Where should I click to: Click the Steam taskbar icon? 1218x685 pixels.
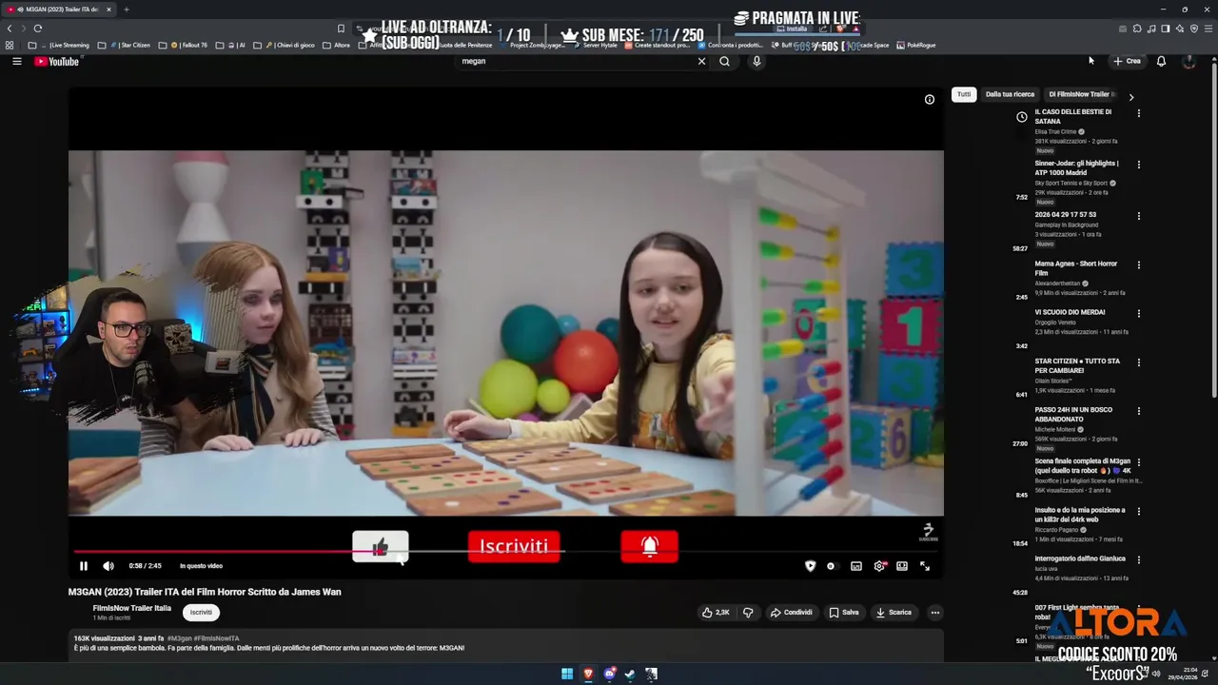[x=630, y=674]
